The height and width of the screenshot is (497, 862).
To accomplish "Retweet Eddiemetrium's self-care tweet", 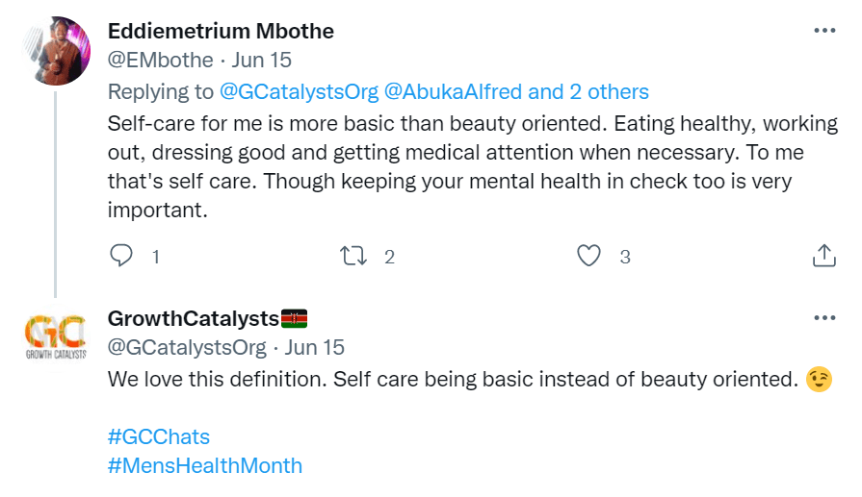I will [x=354, y=256].
